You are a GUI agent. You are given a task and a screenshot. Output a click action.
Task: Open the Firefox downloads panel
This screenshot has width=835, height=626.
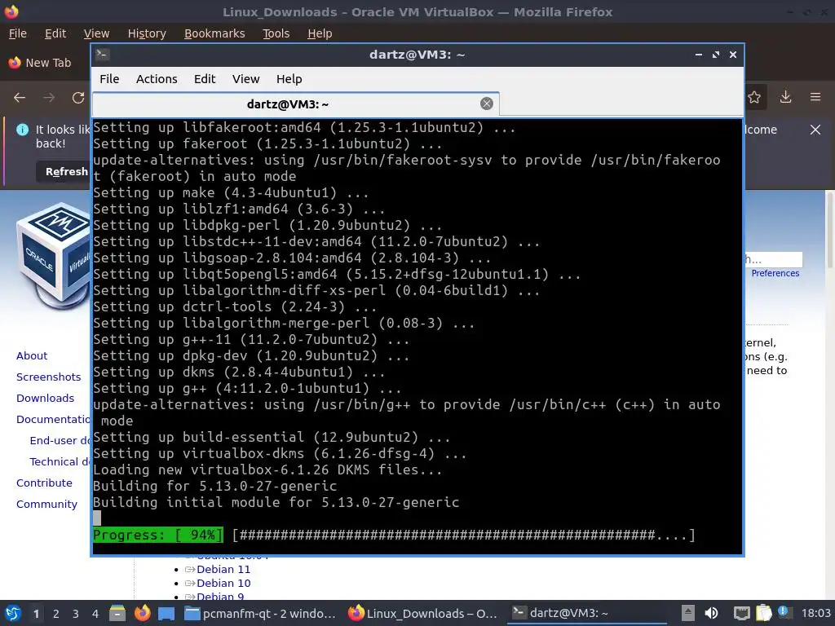[x=785, y=97]
